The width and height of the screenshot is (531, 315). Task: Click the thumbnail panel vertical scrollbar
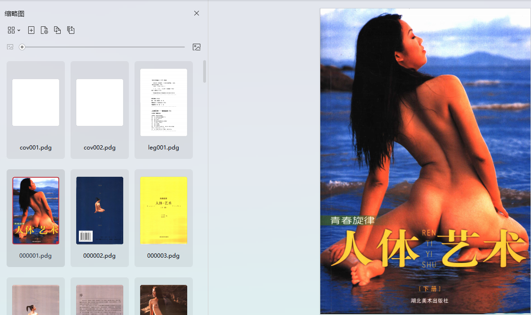204,71
